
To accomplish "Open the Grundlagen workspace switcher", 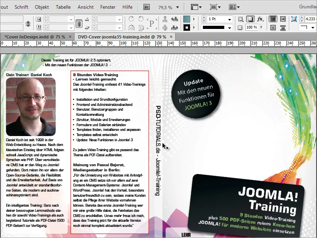I will (x=308, y=7).
